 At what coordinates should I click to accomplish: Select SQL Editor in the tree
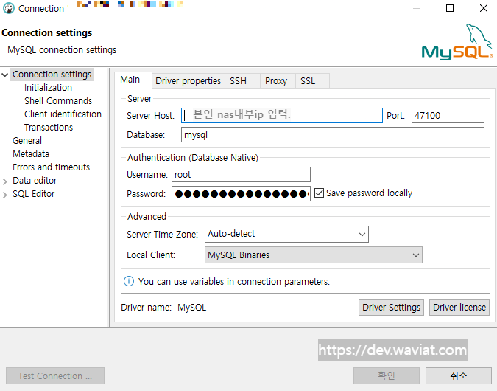[x=33, y=194]
